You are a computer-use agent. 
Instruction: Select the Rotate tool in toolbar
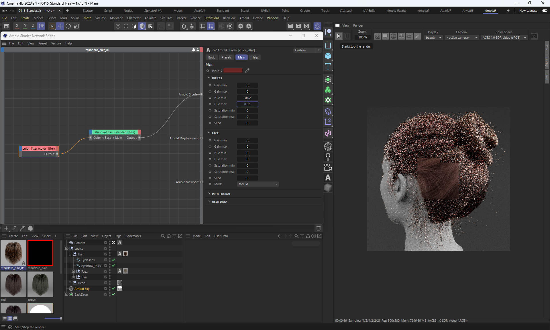68,26
